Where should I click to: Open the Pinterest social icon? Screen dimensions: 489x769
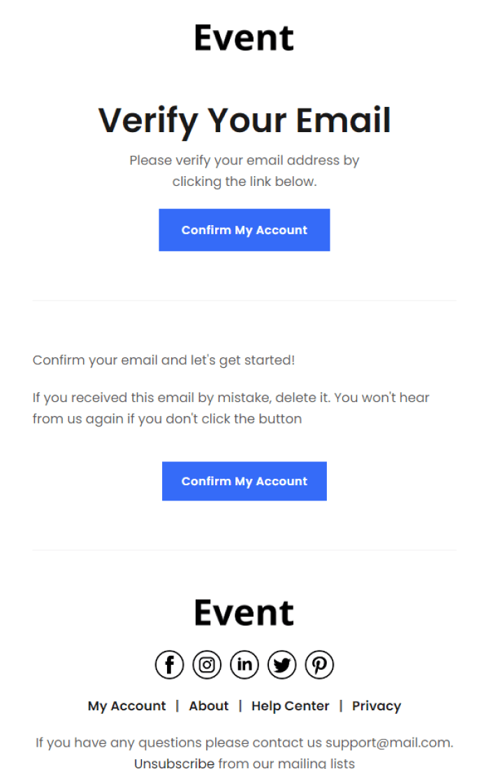319,664
